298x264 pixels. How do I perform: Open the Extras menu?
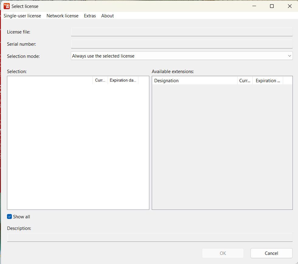(x=90, y=16)
